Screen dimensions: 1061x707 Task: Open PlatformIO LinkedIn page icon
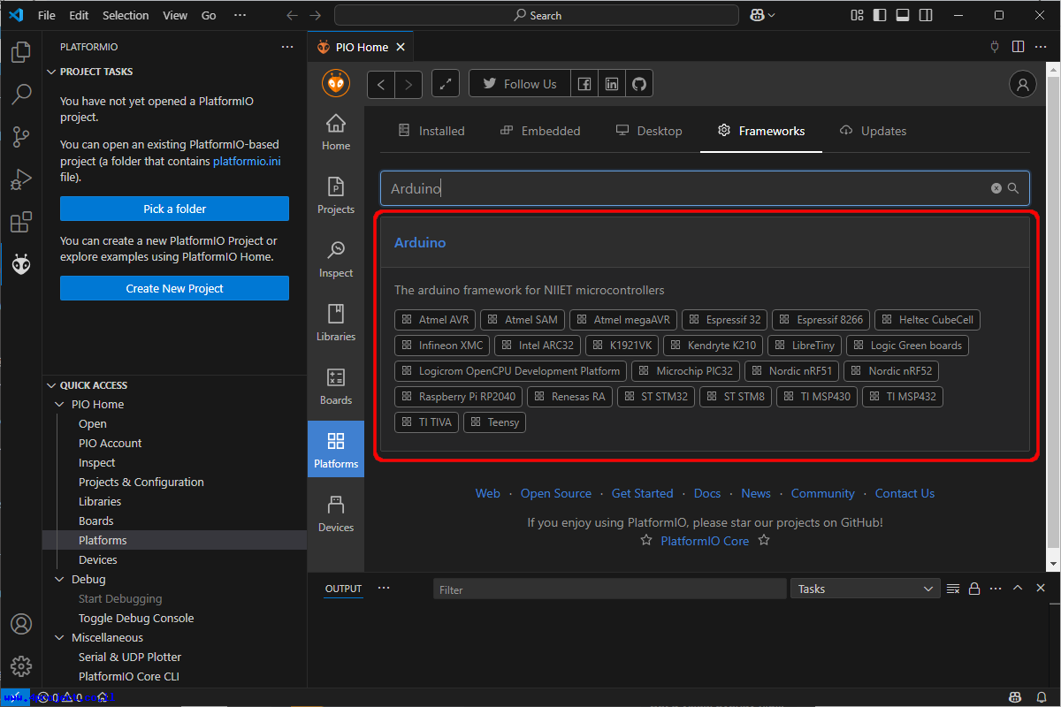pyautogui.click(x=612, y=84)
